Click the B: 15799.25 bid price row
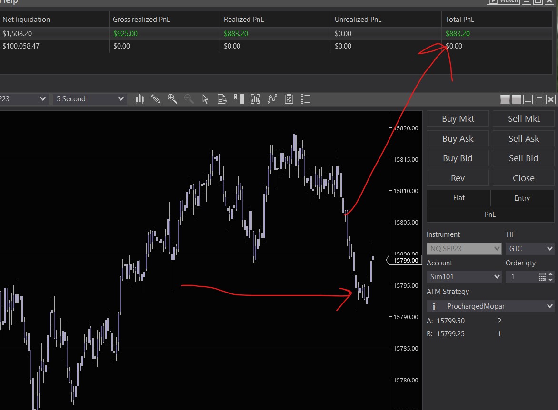558x410 pixels. (464, 333)
